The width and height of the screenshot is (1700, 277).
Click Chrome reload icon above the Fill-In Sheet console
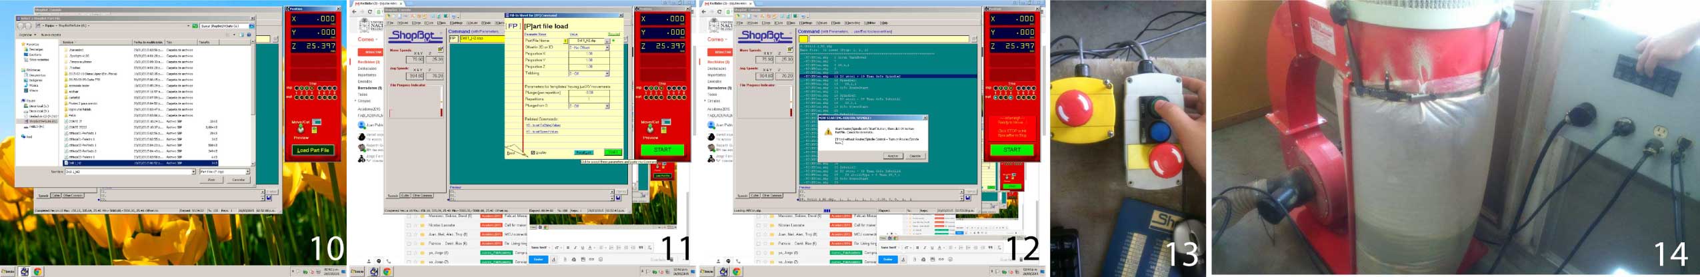coord(369,11)
